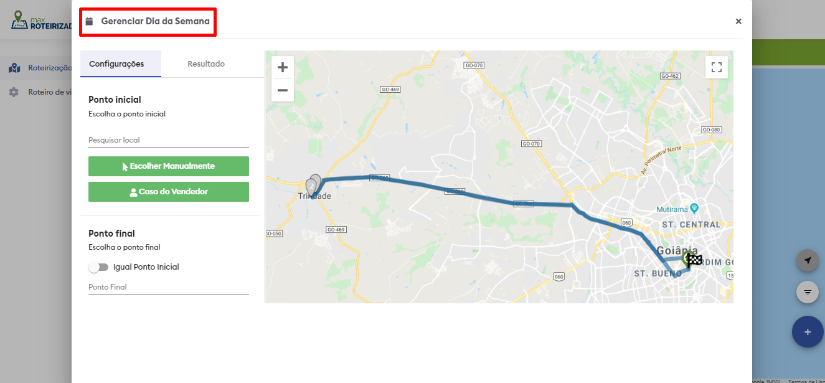This screenshot has width=825, height=383.
Task: Switch to the Resultado tab
Action: point(206,64)
